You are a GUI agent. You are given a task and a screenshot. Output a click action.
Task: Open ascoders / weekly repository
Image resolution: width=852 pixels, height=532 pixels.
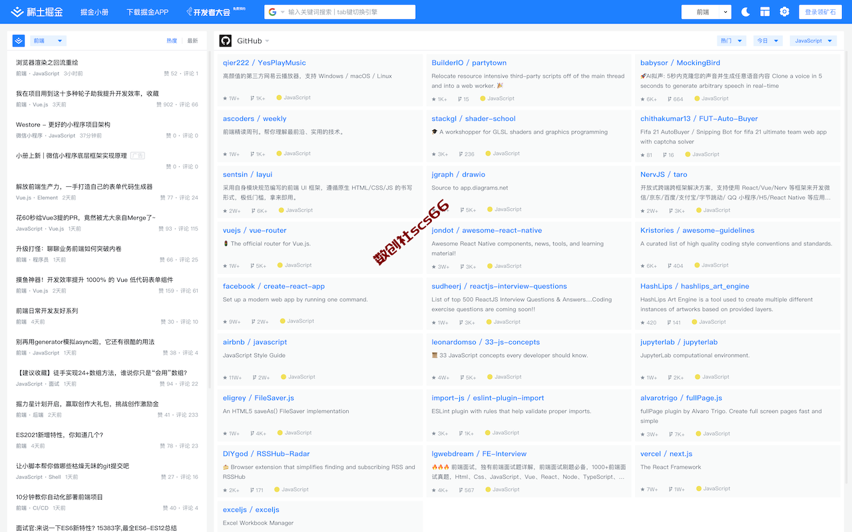coord(254,118)
